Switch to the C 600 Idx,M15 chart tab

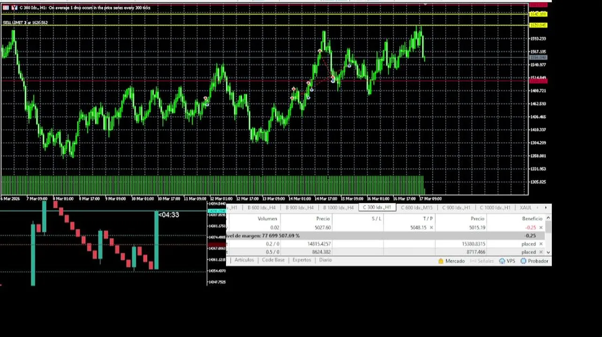416,207
